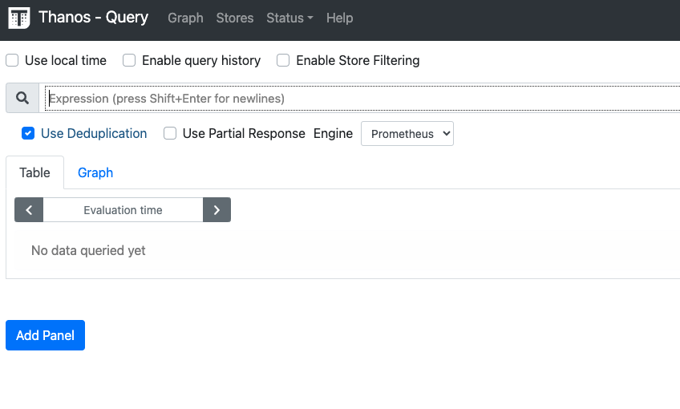
Task: Click the Thanos - Query title link
Action: click(x=93, y=18)
